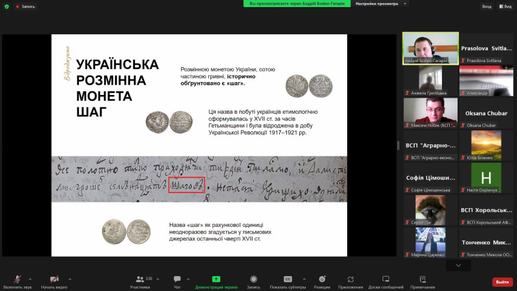Open Приложения apps panel
This screenshot has height=291, width=517.
[350, 281]
